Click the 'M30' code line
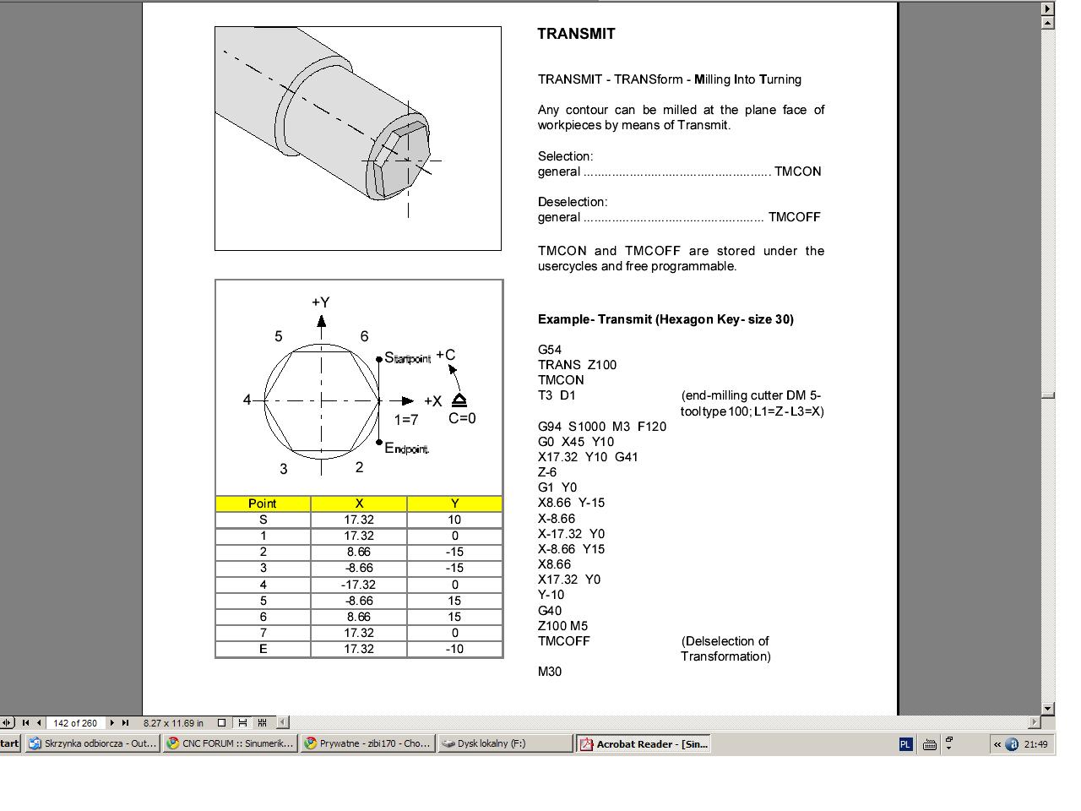Screen dimensions: 1081x811 click(550, 672)
